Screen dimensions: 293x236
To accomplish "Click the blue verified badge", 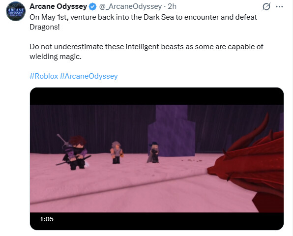I will [x=92, y=7].
